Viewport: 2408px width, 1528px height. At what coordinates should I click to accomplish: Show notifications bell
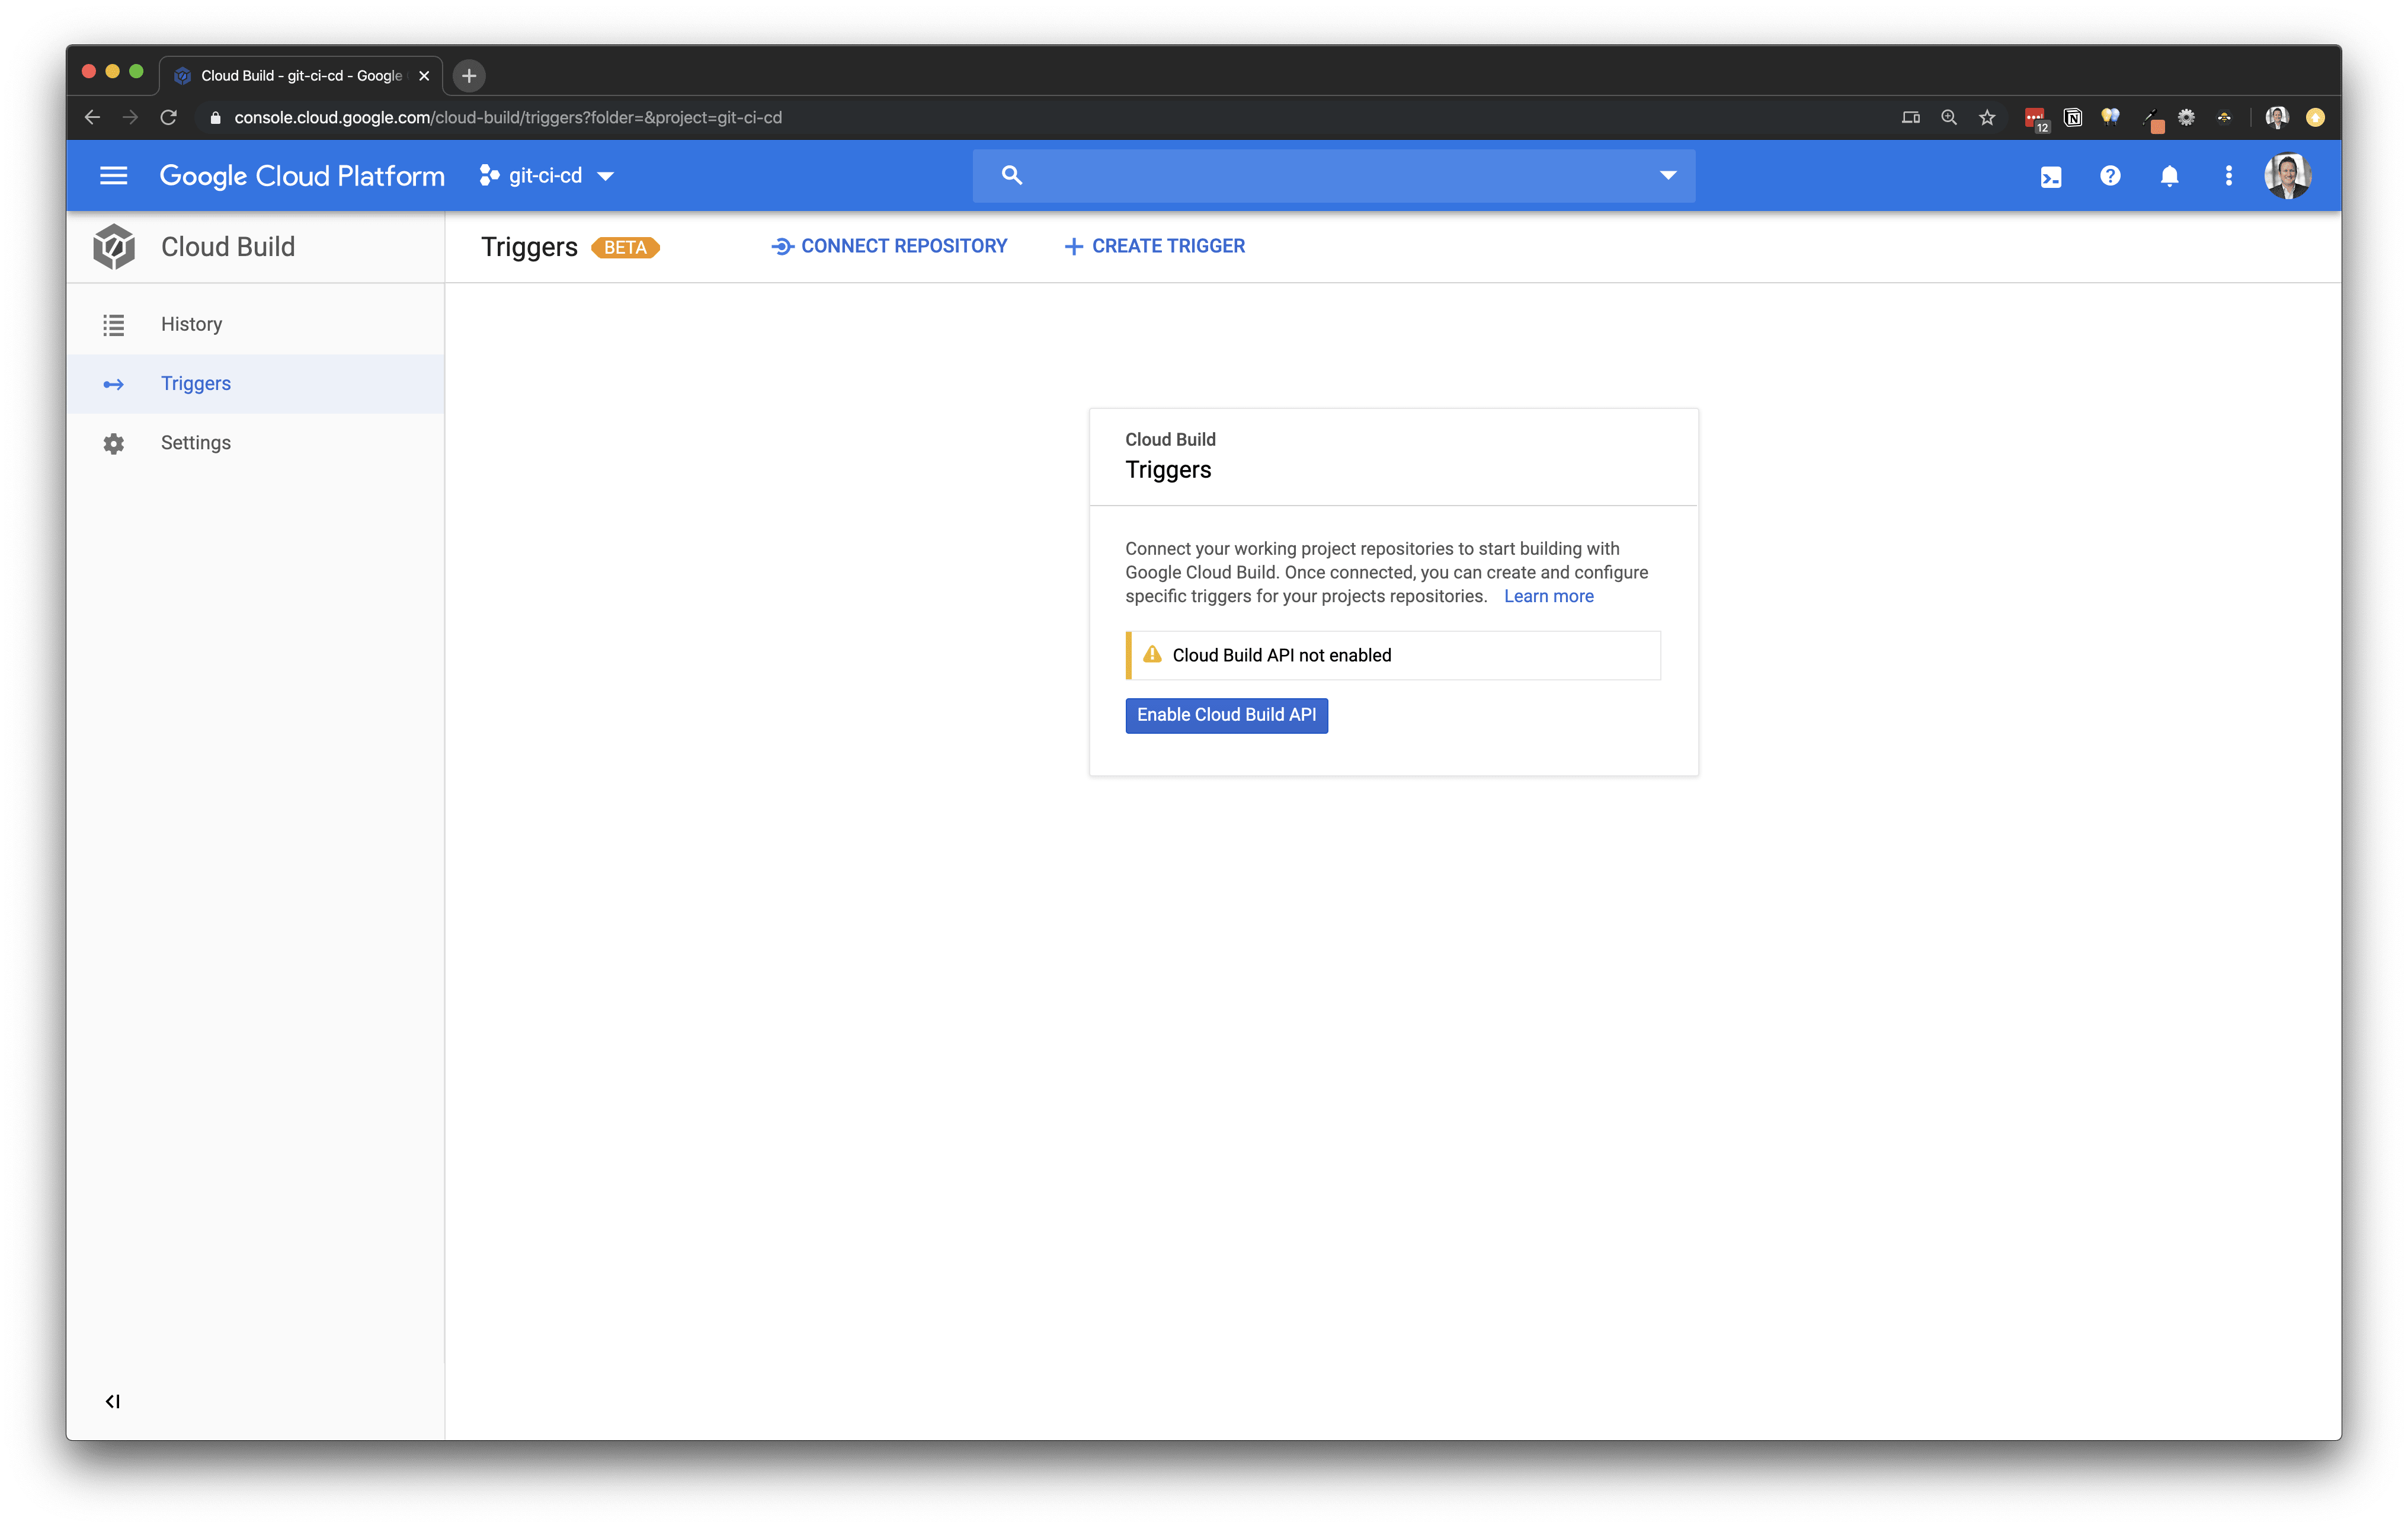(x=2169, y=176)
